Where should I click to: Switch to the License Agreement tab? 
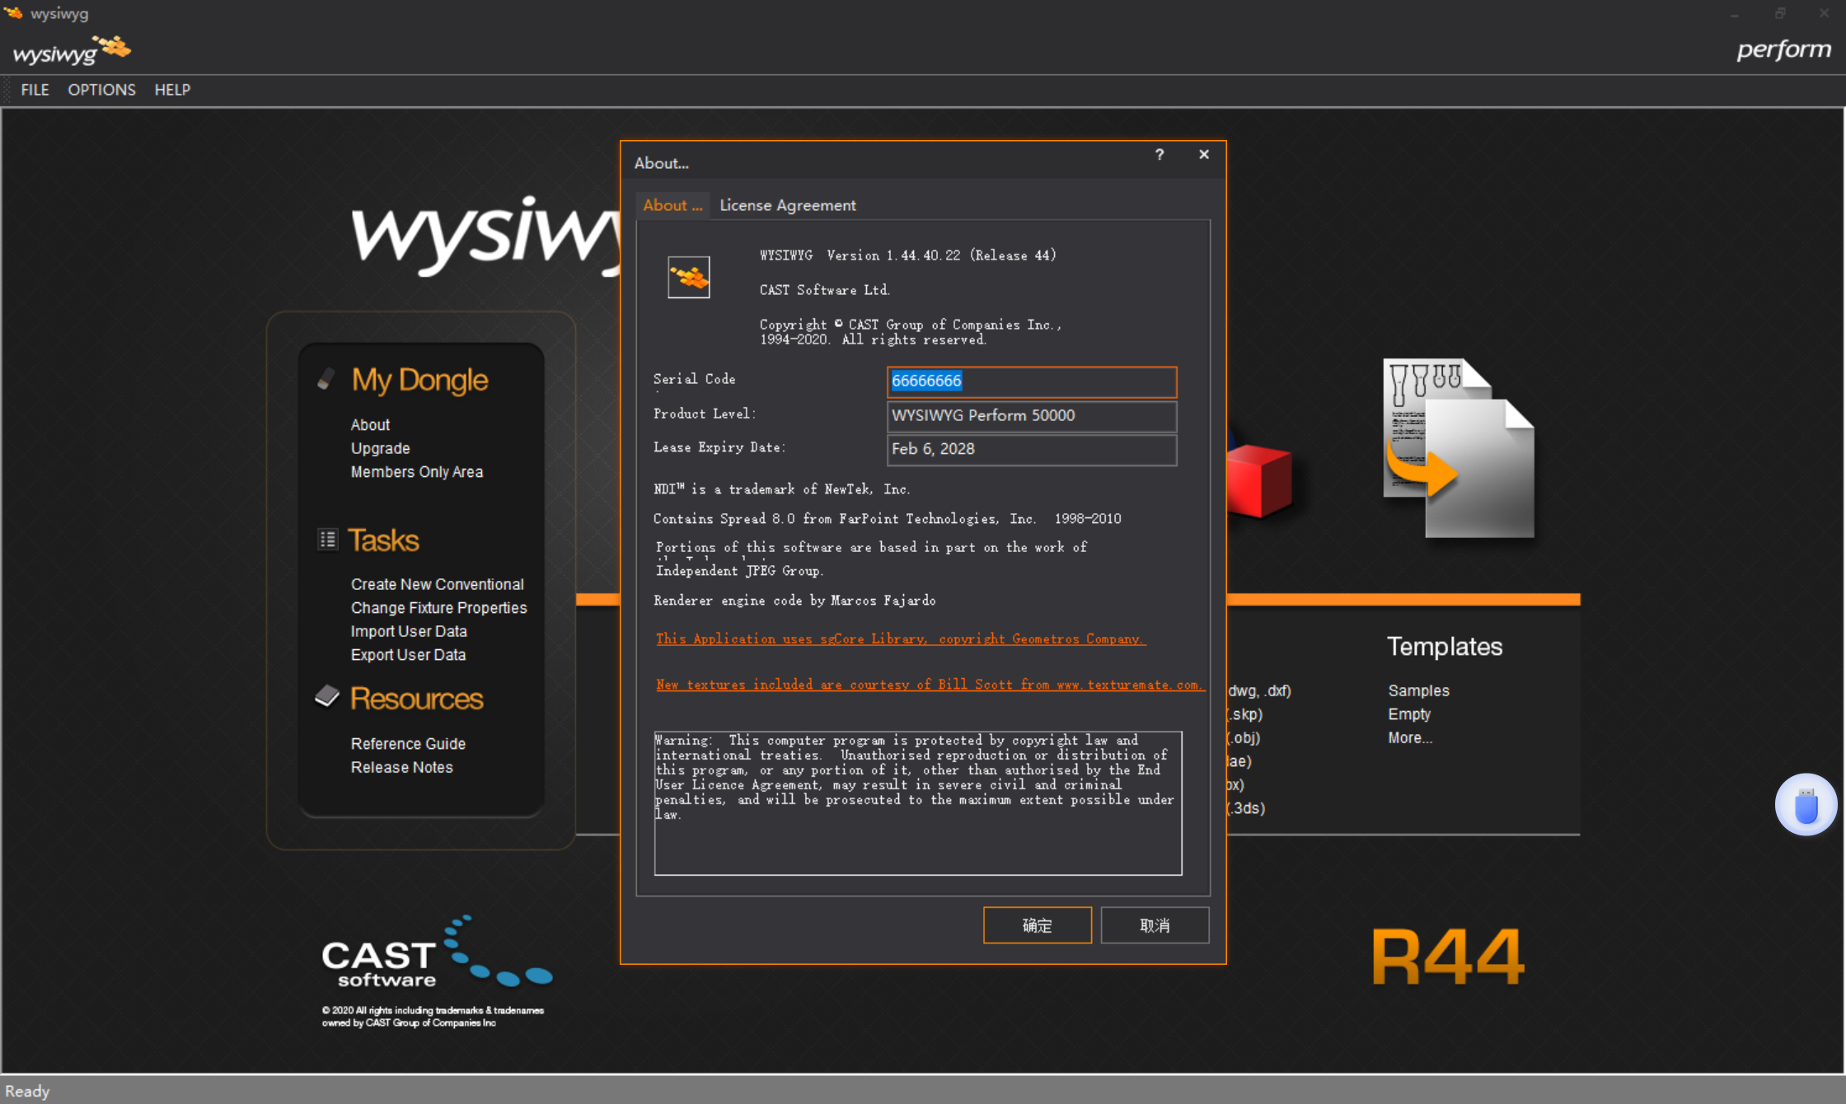787,205
